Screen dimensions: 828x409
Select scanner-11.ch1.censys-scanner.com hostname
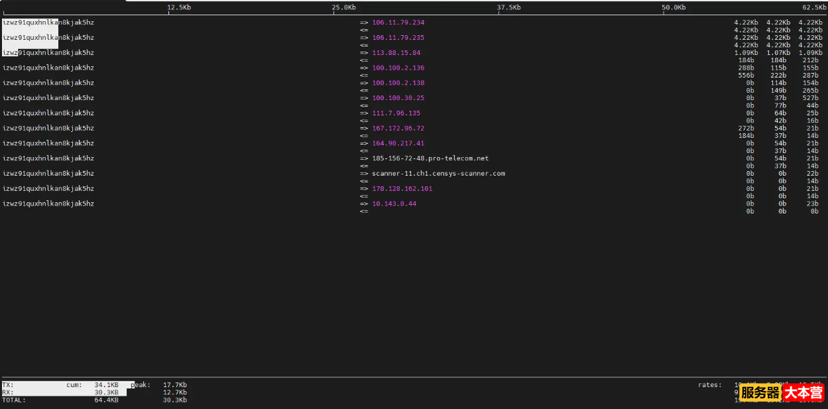tap(438, 173)
